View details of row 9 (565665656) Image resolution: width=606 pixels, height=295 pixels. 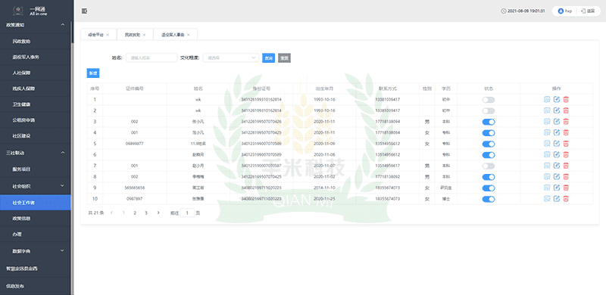click(547, 188)
